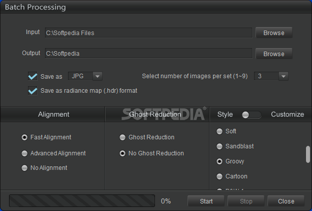Uncheck the Save as checkbox

coord(32,76)
